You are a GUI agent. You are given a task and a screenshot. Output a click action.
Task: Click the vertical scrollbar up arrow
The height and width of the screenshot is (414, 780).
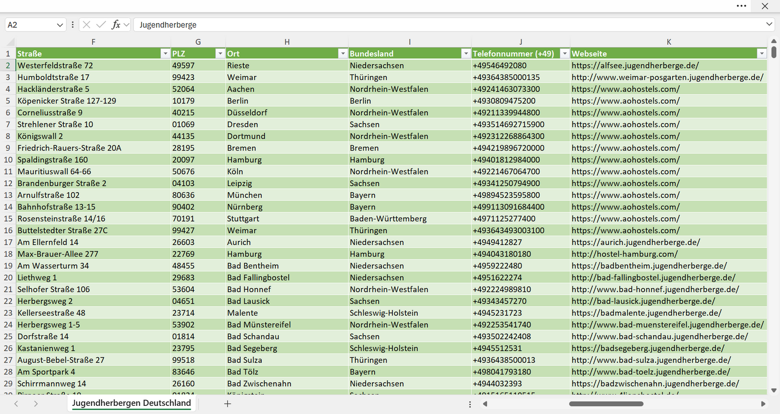tap(774, 41)
